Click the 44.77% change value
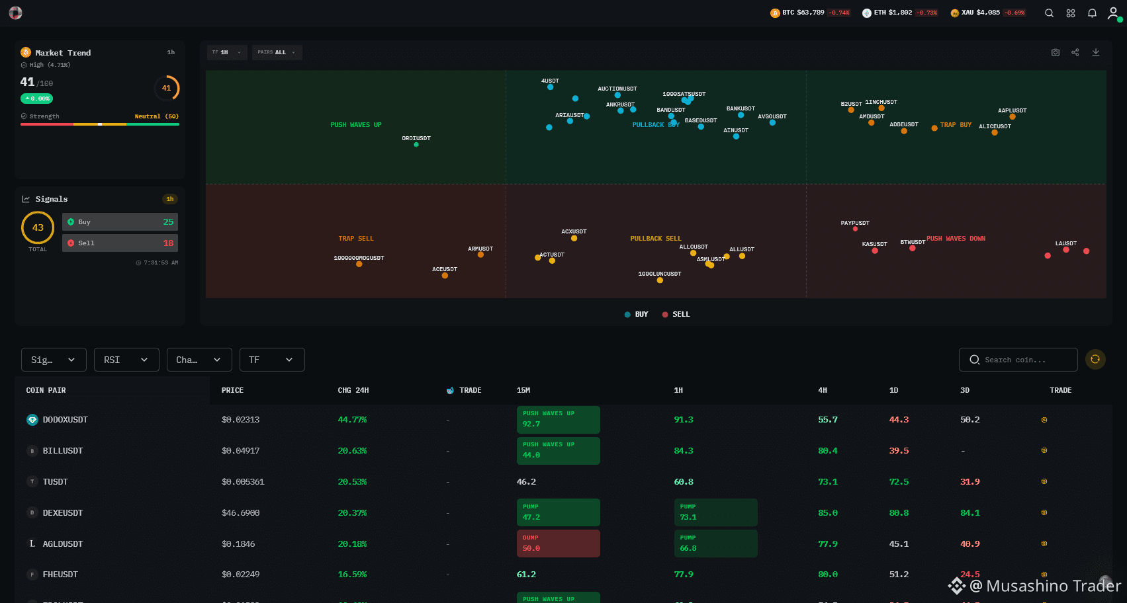 click(x=352, y=420)
